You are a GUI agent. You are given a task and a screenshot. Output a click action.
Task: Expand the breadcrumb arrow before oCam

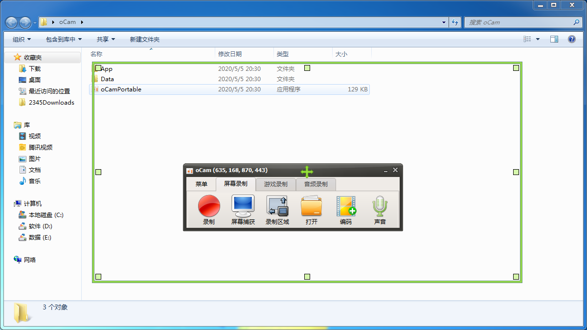pos(53,22)
